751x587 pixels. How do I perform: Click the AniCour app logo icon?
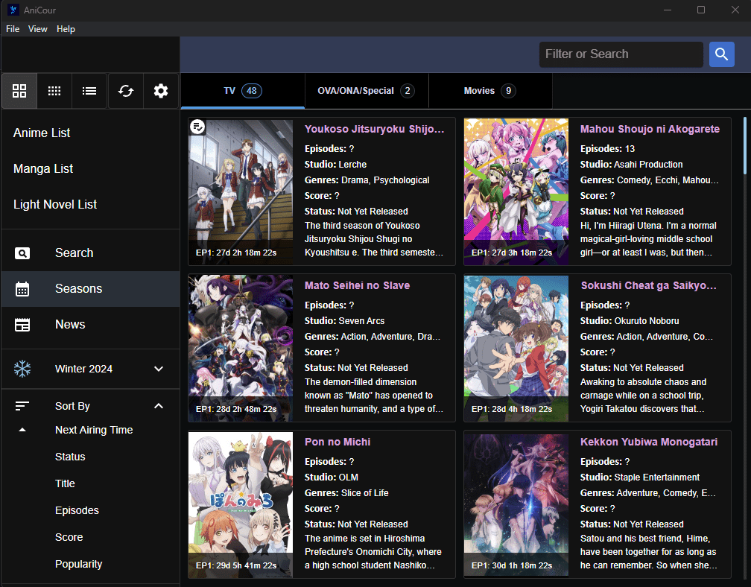pyautogui.click(x=13, y=10)
